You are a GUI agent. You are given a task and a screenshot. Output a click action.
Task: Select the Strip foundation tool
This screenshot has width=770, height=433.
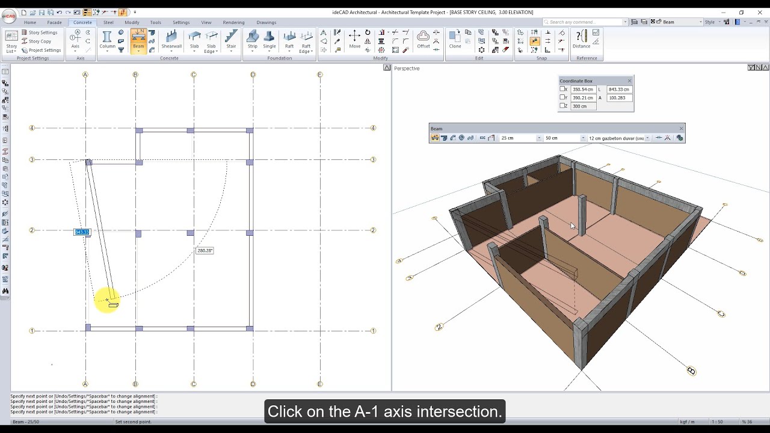pyautogui.click(x=253, y=40)
